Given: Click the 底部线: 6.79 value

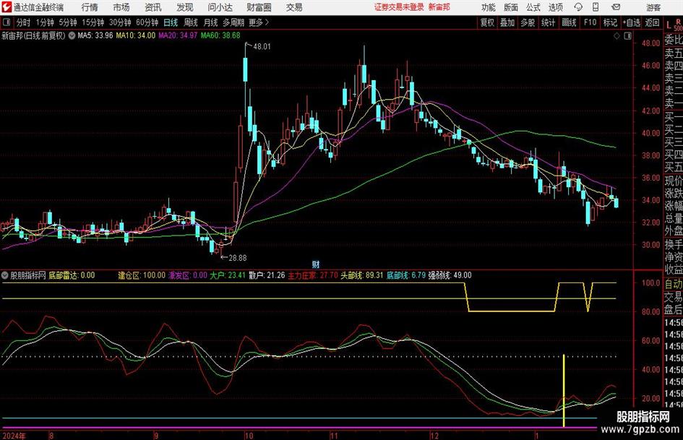Looking at the screenshot, I should [406, 275].
